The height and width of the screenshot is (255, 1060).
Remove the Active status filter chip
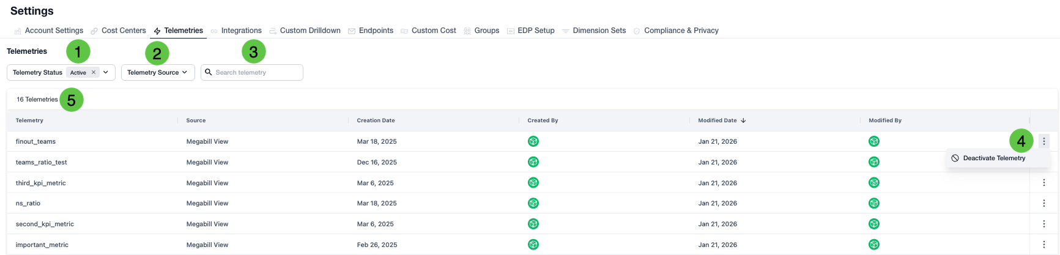pos(94,72)
